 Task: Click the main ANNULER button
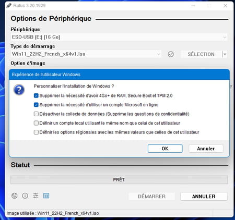(x=204, y=197)
